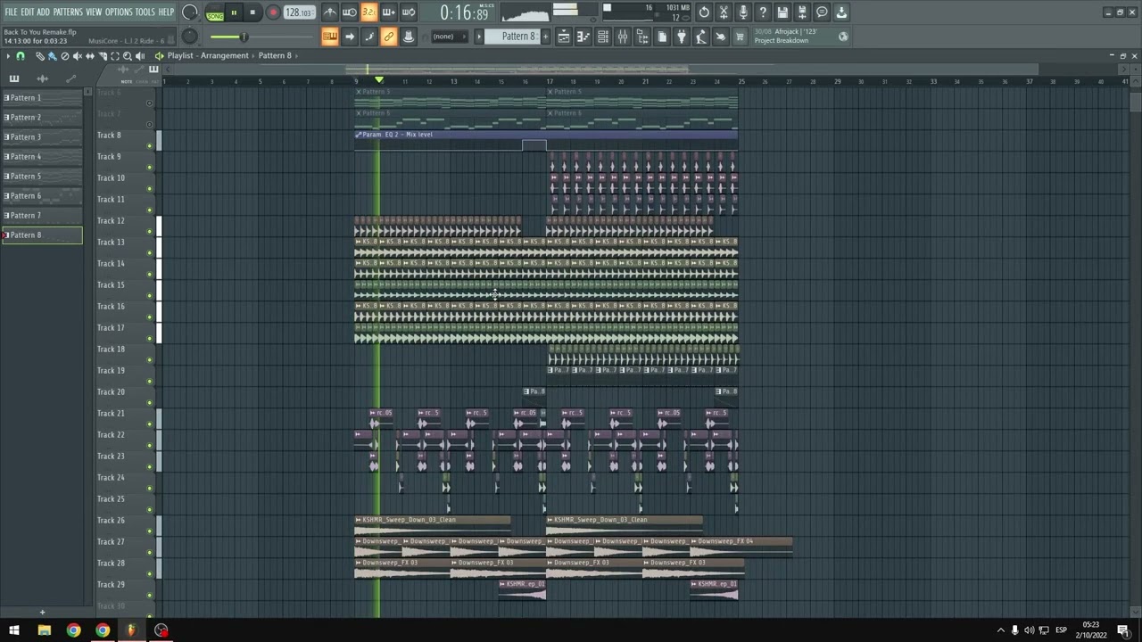Open the speech bubble project info icon

[822, 12]
